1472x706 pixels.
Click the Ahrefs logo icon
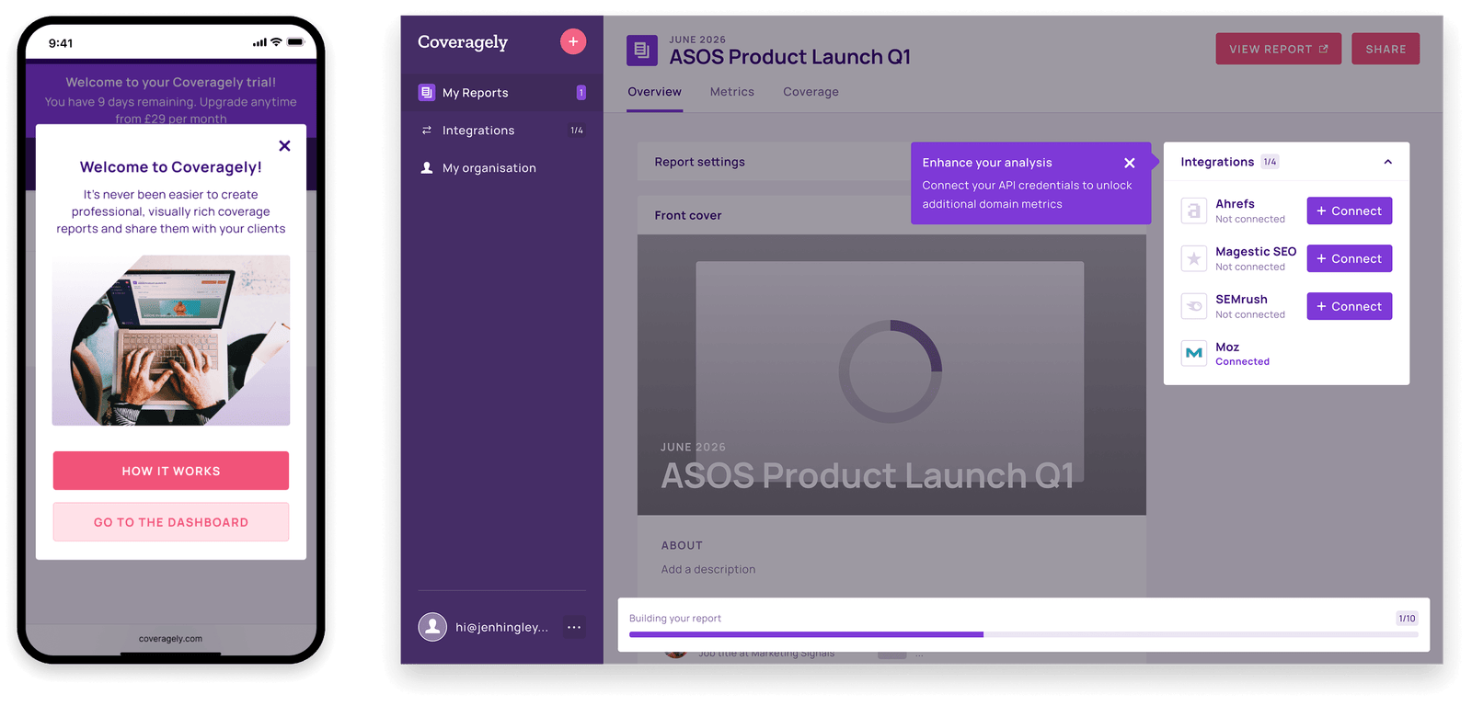click(x=1194, y=211)
